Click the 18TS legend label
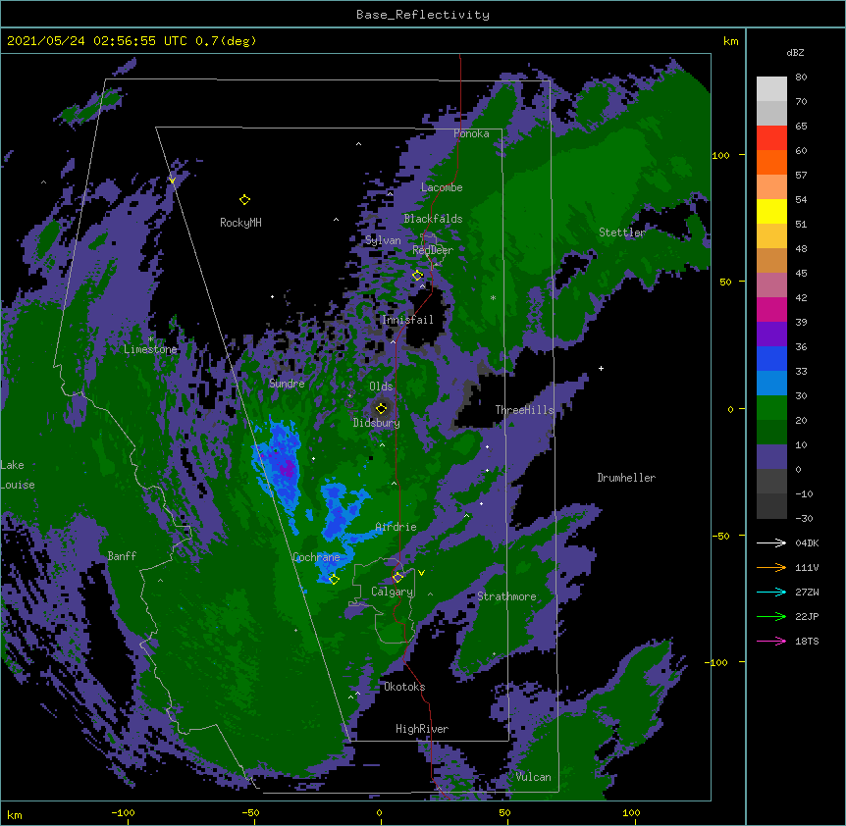This screenshot has height=826, width=846. (x=807, y=641)
